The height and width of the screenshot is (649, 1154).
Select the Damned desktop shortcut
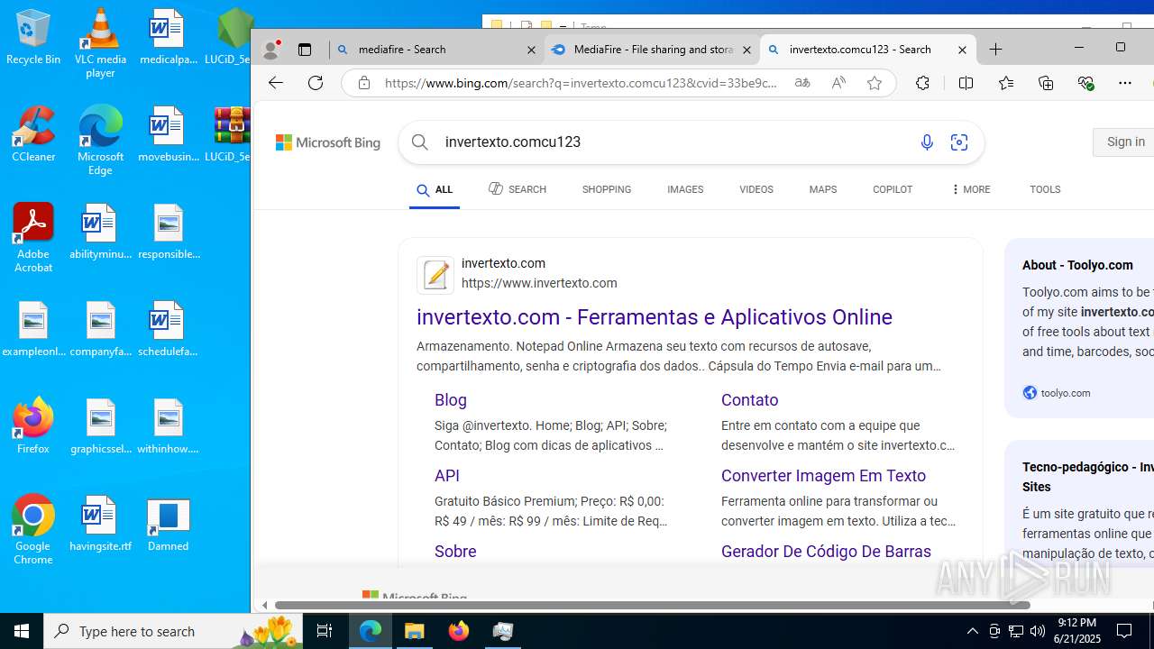[168, 524]
